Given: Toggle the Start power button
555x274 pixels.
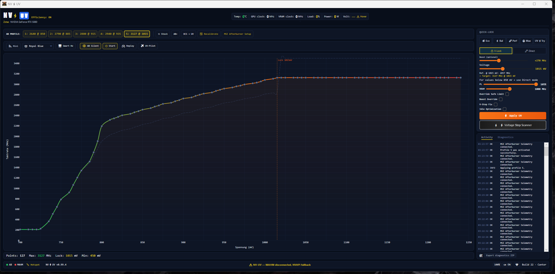Looking at the screenshot, I should [x=110, y=46].
